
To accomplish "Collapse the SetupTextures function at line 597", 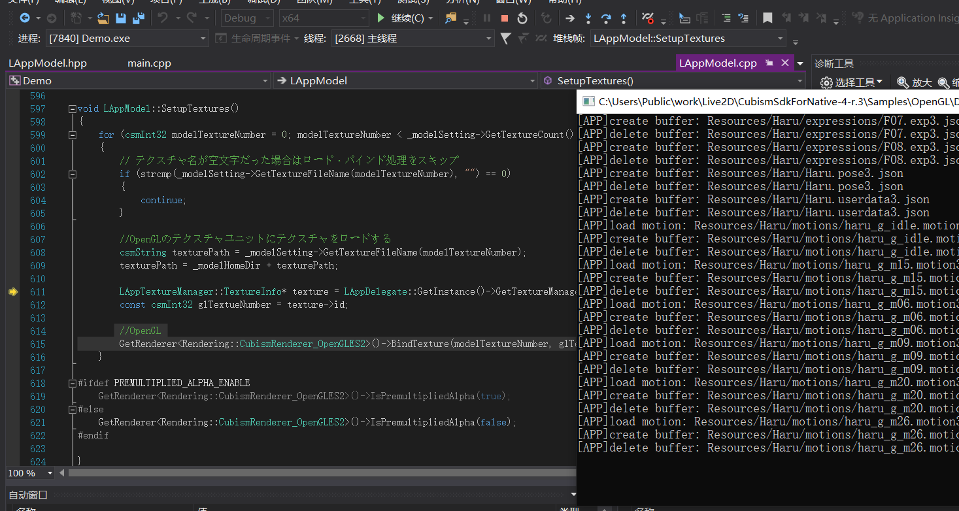I will click(x=72, y=109).
